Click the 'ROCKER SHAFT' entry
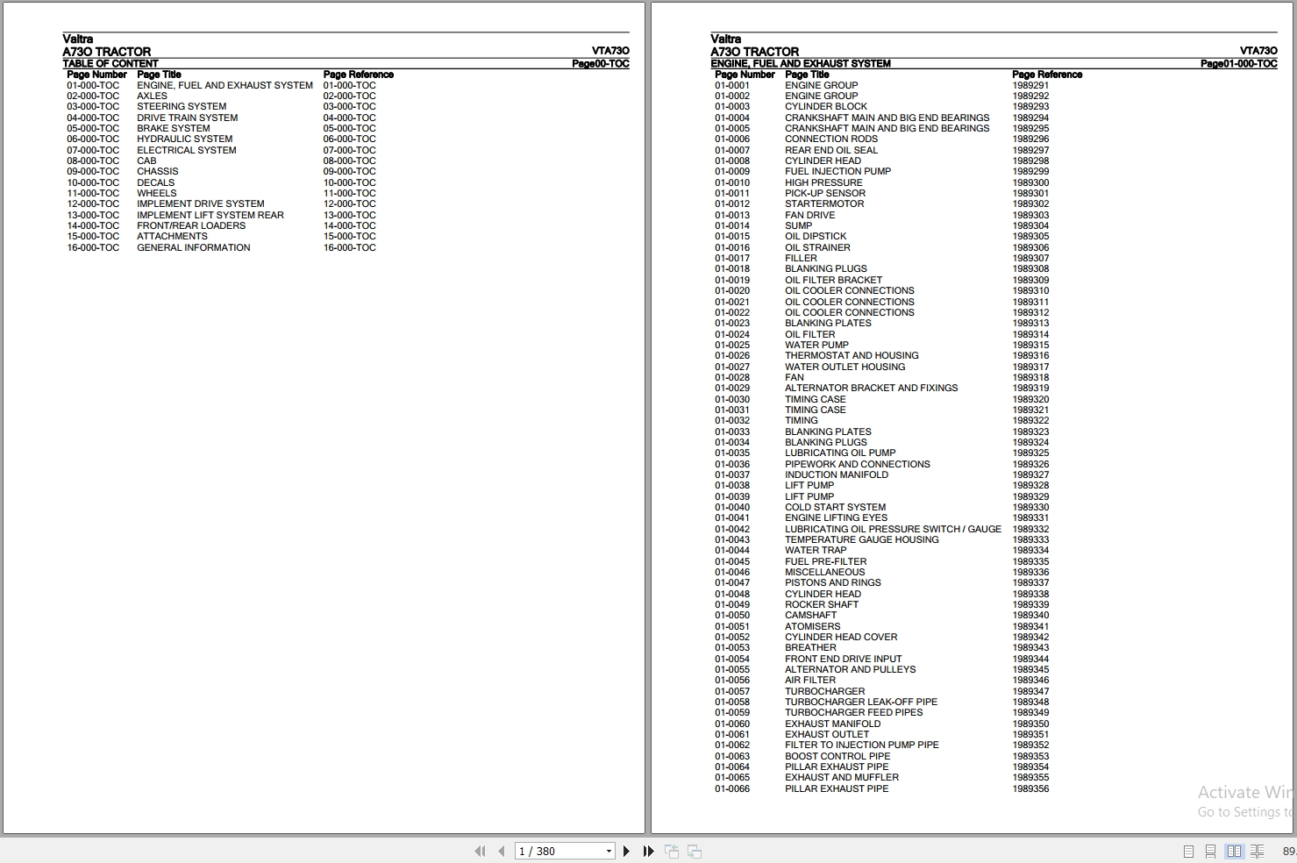 821,604
